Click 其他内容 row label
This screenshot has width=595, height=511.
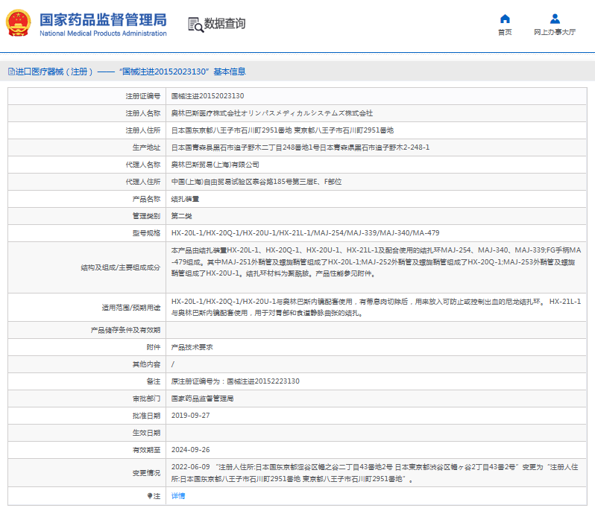[146, 364]
